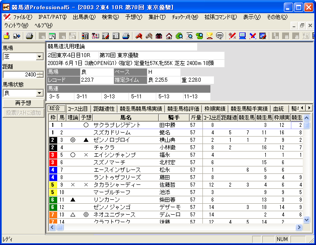Sort by the 騎手 column header
Image resolution: width=316 pixels, height=245 pixels.
coord(174,118)
